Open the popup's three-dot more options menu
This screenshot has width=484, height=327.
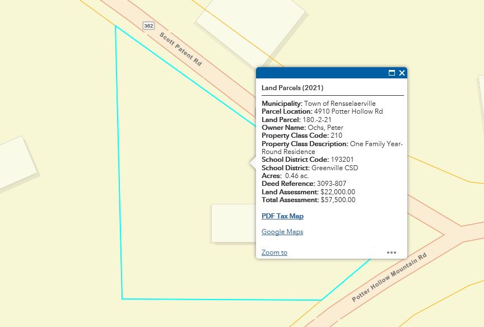point(391,253)
